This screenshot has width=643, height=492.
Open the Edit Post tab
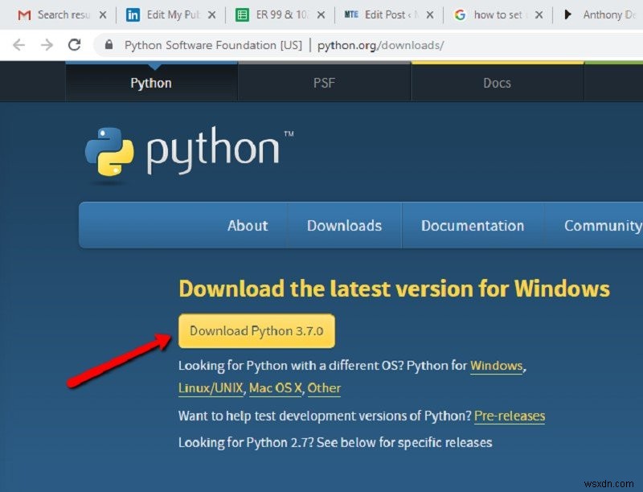(386, 14)
